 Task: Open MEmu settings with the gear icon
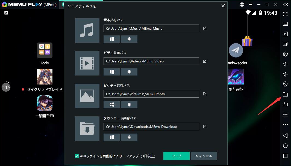click(285, 54)
